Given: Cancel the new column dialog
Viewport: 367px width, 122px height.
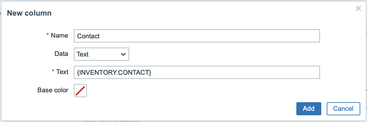Looking at the screenshot, I should coord(343,109).
